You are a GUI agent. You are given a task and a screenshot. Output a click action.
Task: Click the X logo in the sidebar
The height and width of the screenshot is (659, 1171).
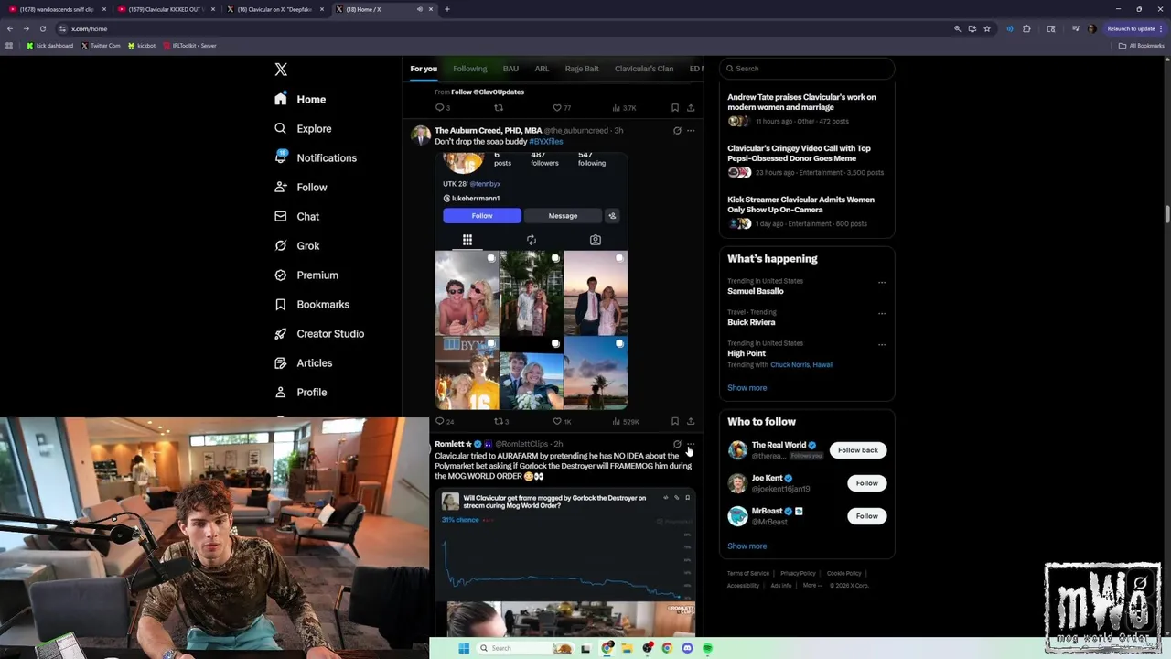281,70
